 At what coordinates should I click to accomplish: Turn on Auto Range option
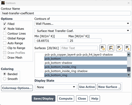pos(4,43)
